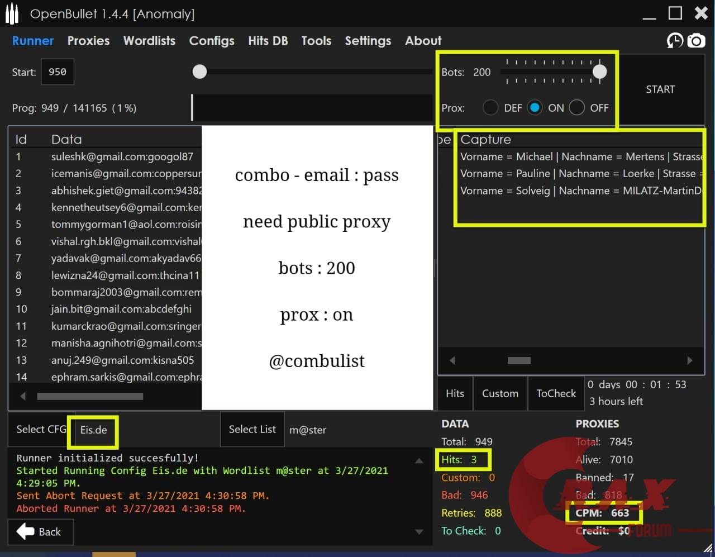This screenshot has height=557, width=715.
Task: Click the 'Hits: 3' data stat
Action: tap(459, 459)
